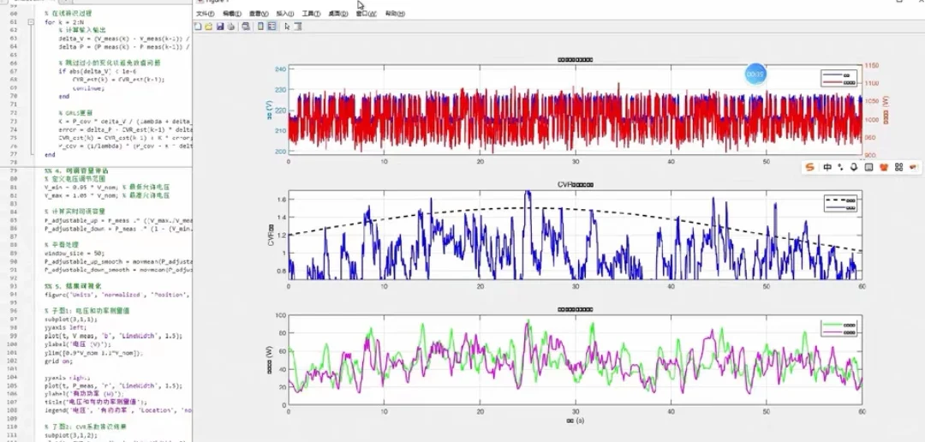
Task: Click the blue recording timer bubble
Action: (x=755, y=75)
